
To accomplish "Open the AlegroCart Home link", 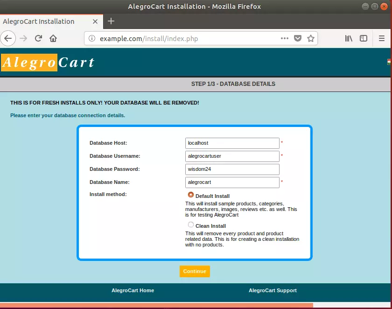I will pyautogui.click(x=133, y=290).
